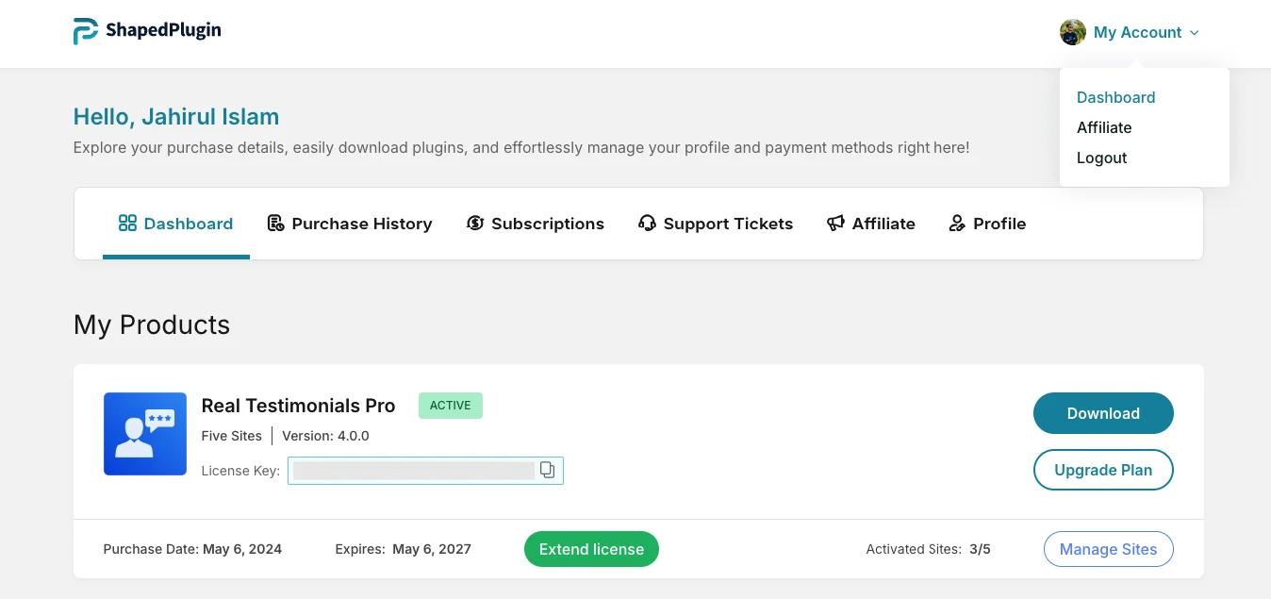1271x599 pixels.
Task: Choose Affiliate in the account dropdown
Action: tap(1104, 127)
